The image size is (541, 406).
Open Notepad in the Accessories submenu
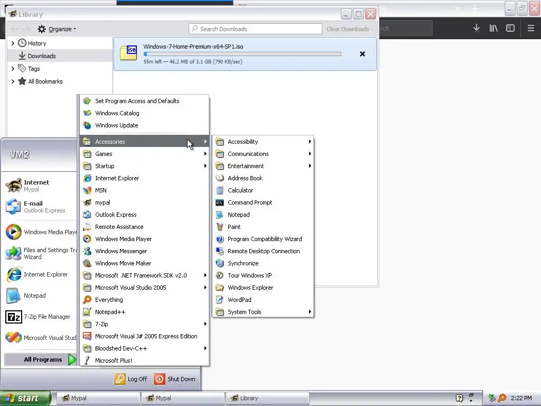point(263,215)
